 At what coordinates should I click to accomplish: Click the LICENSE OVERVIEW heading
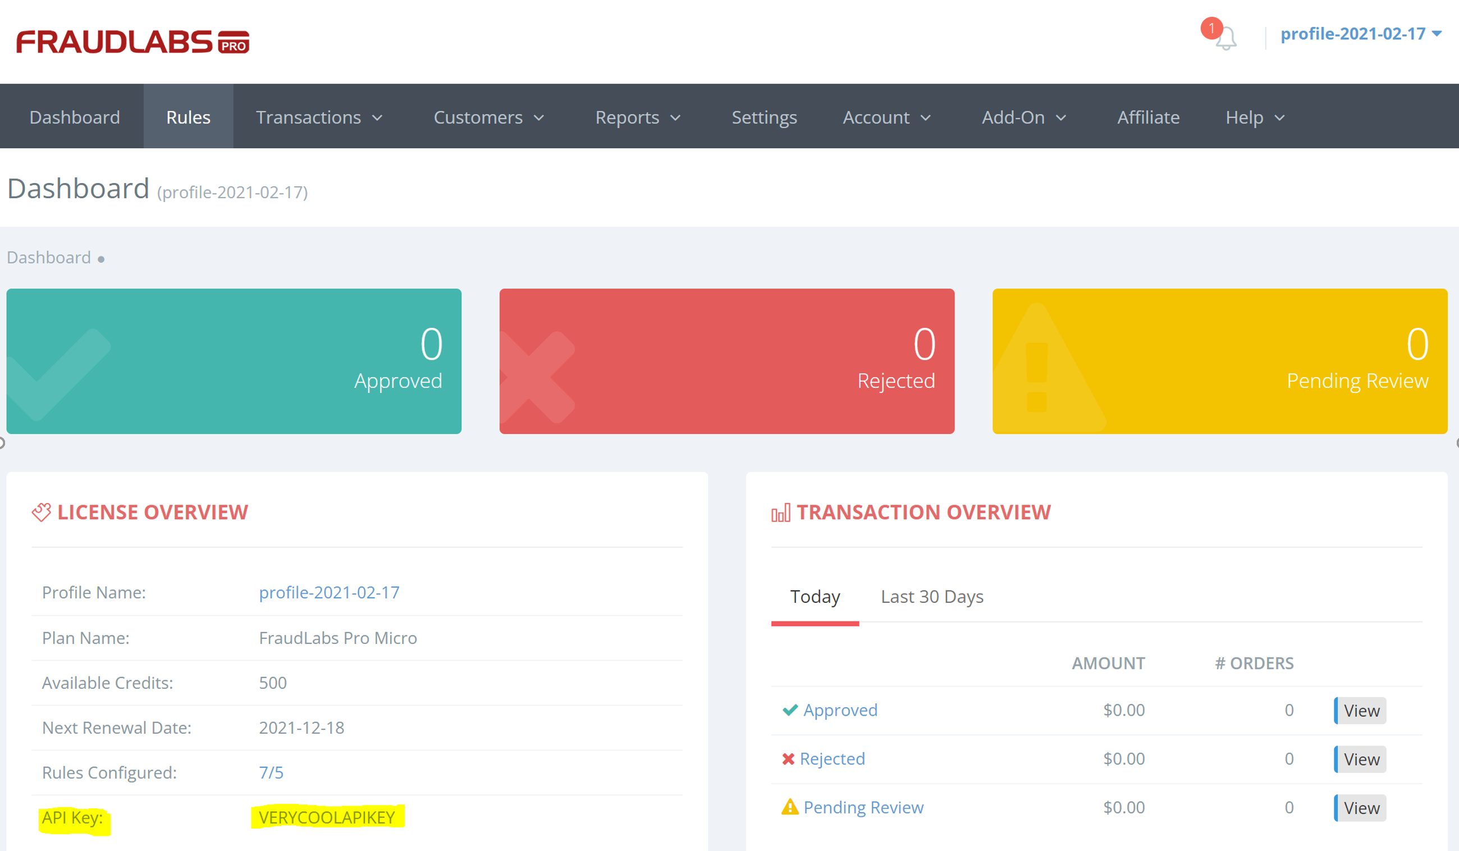point(153,513)
